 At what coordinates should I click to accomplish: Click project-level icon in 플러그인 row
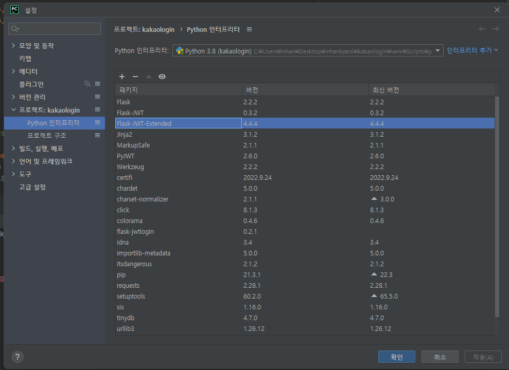point(97,84)
